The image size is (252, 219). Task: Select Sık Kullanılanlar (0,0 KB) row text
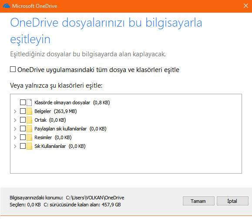point(60,146)
